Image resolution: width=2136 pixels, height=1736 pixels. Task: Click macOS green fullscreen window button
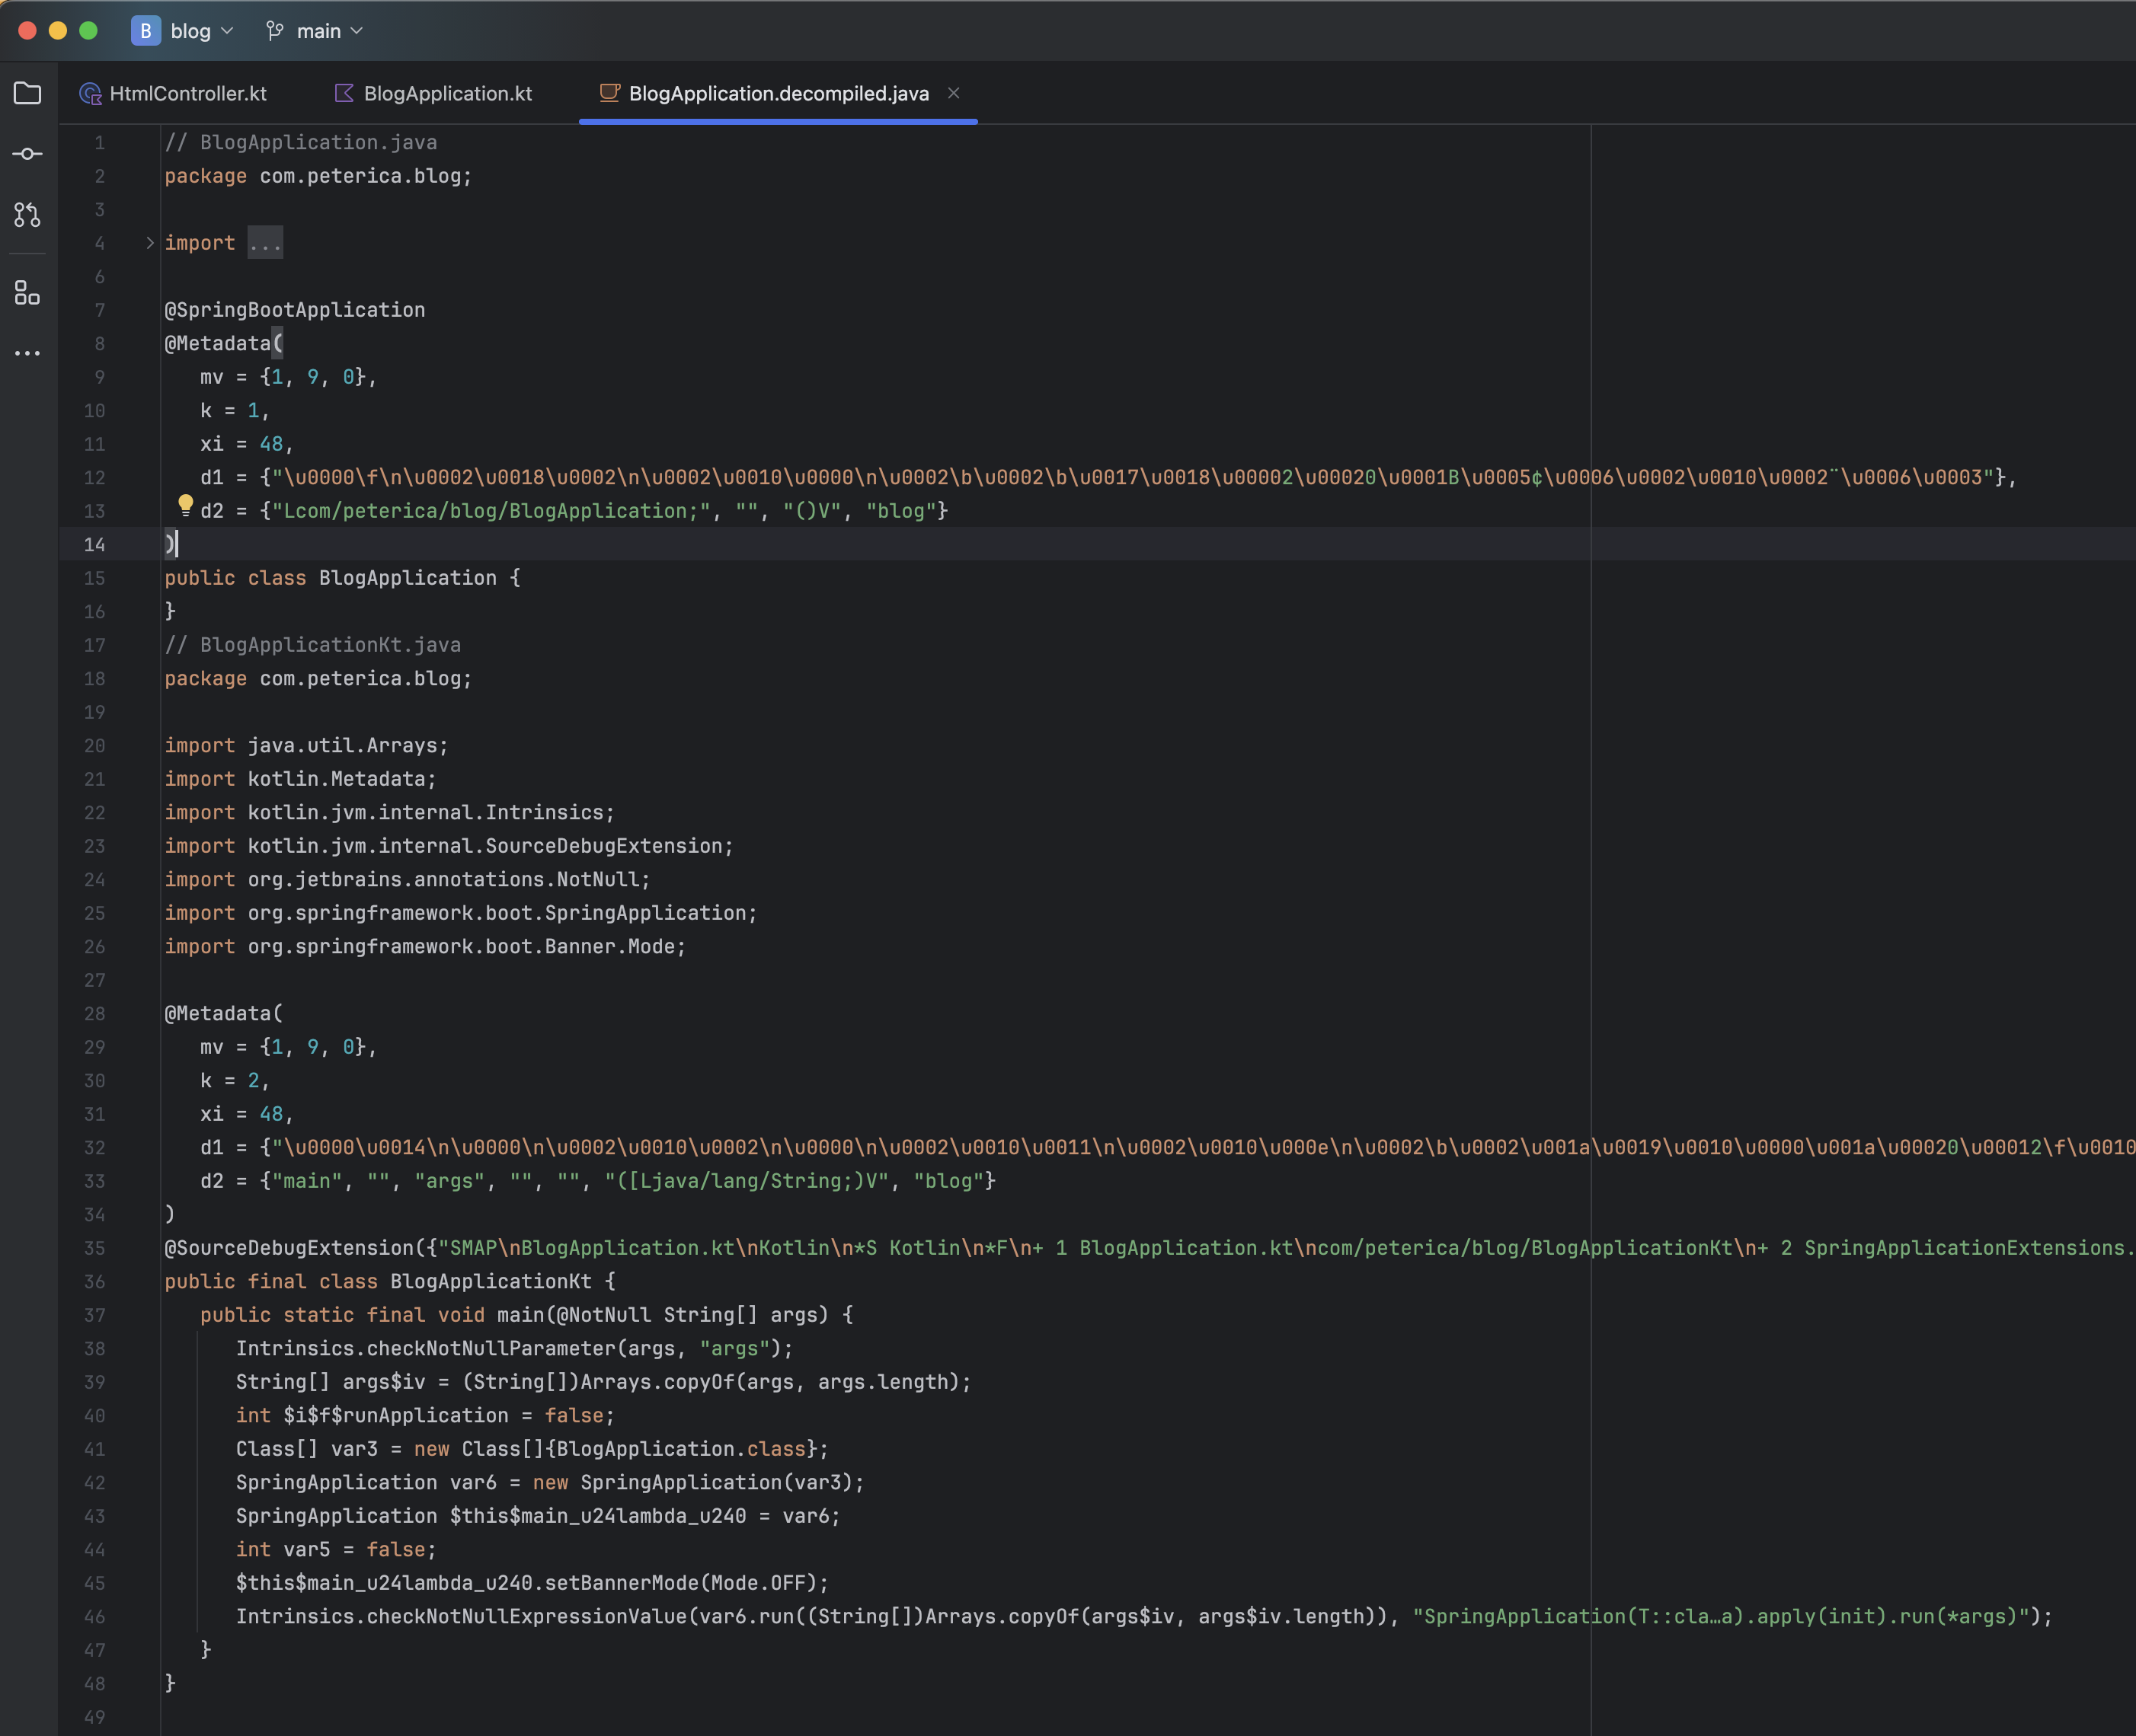point(88,31)
